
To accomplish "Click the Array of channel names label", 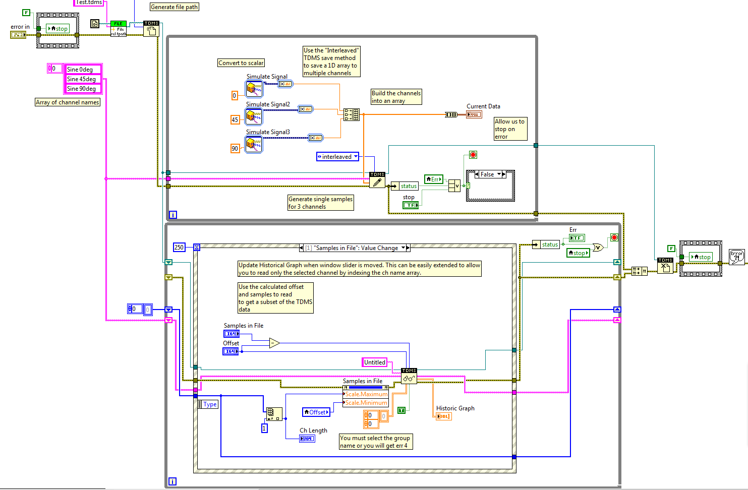I will coord(68,102).
